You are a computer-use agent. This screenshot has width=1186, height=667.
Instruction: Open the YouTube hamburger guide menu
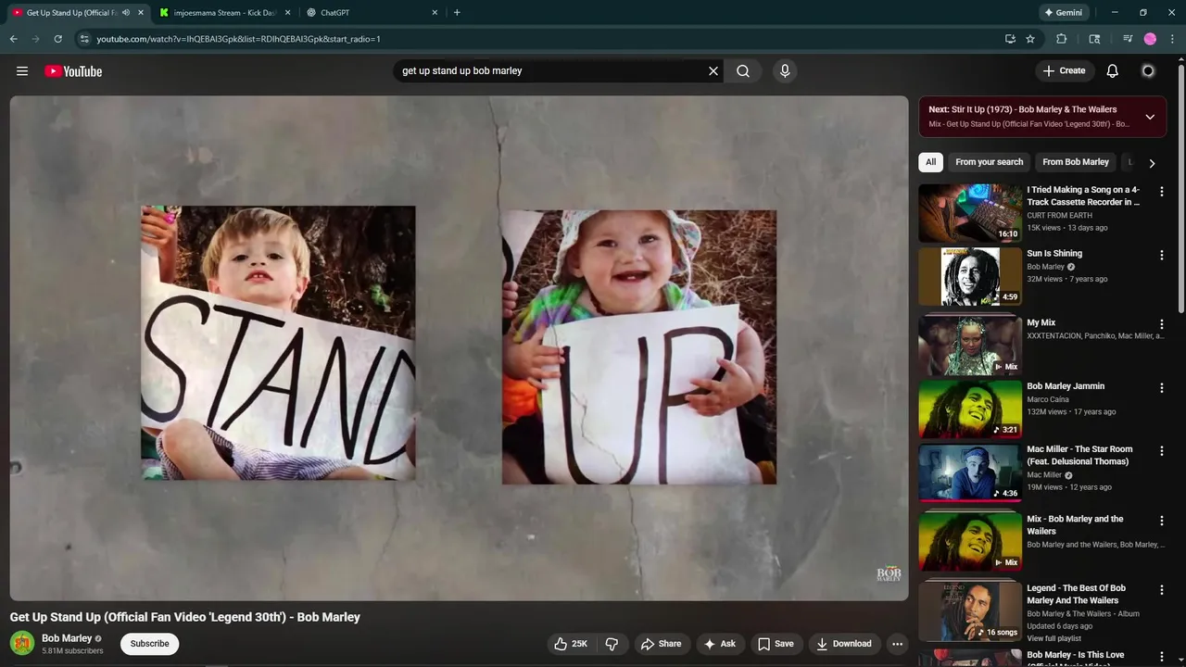(x=22, y=71)
